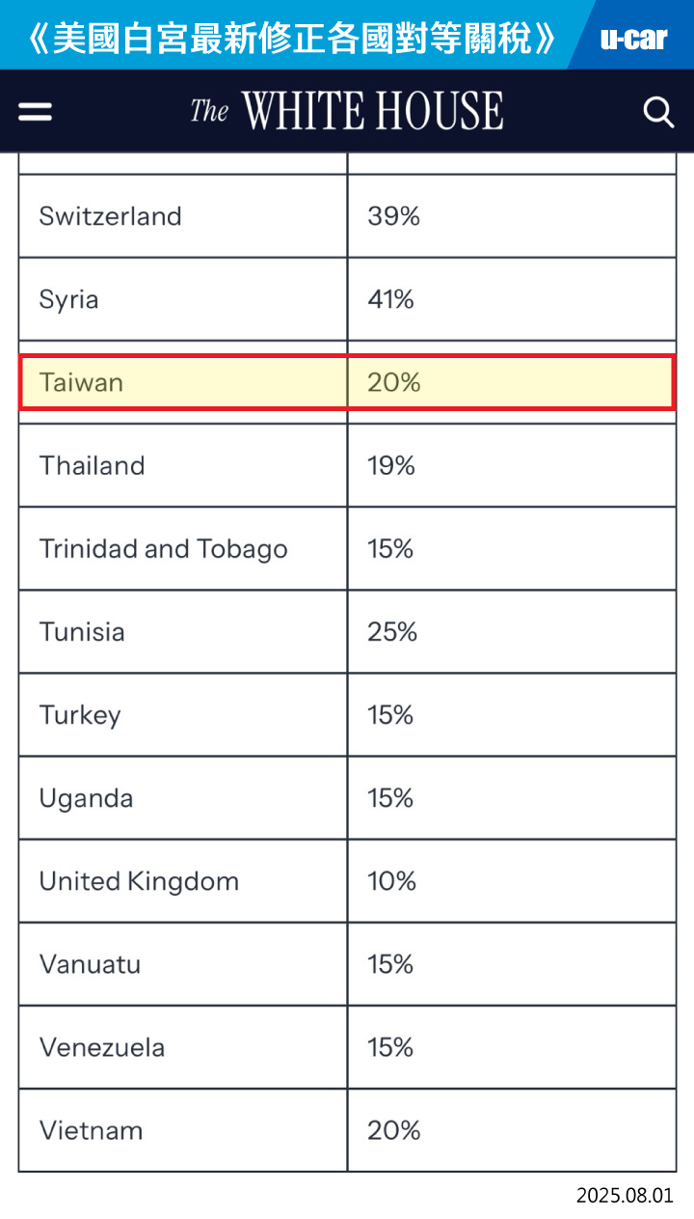Click the search magnifier icon
Viewport: 694px width, 1219px height.
658,112
